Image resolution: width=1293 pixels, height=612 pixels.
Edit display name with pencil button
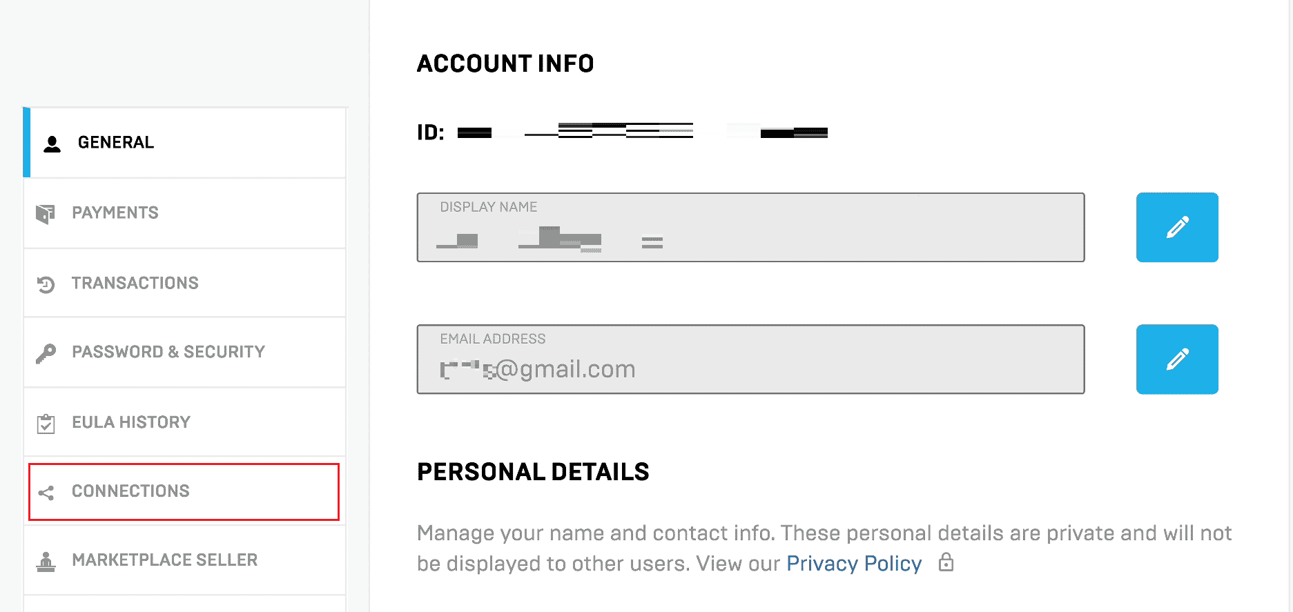[x=1177, y=227]
